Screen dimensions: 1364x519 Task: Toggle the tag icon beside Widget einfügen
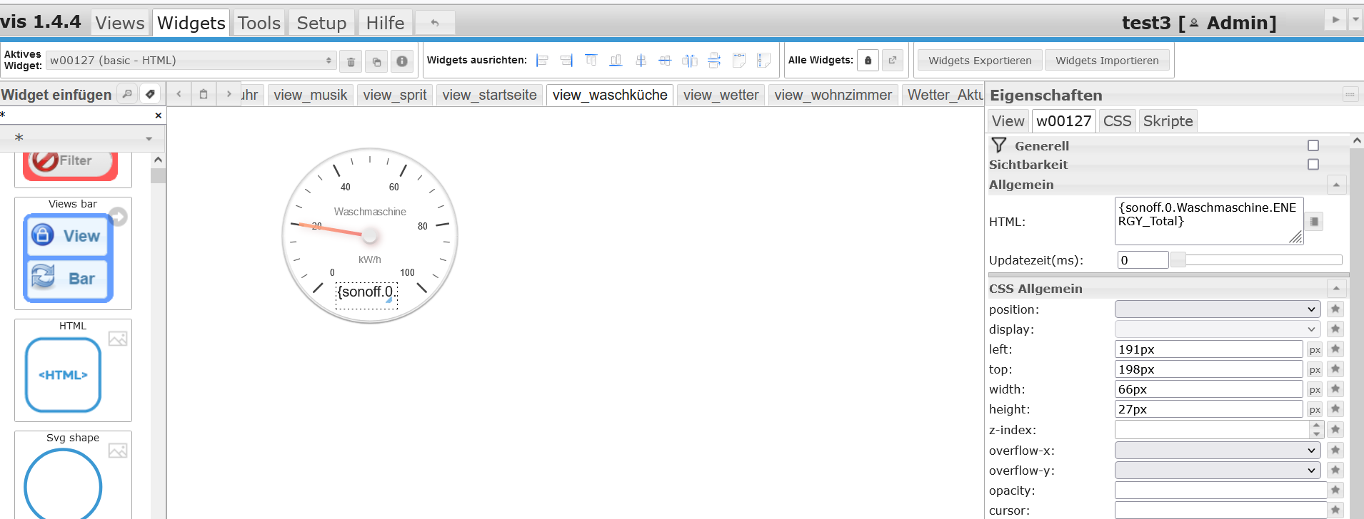[x=150, y=94]
